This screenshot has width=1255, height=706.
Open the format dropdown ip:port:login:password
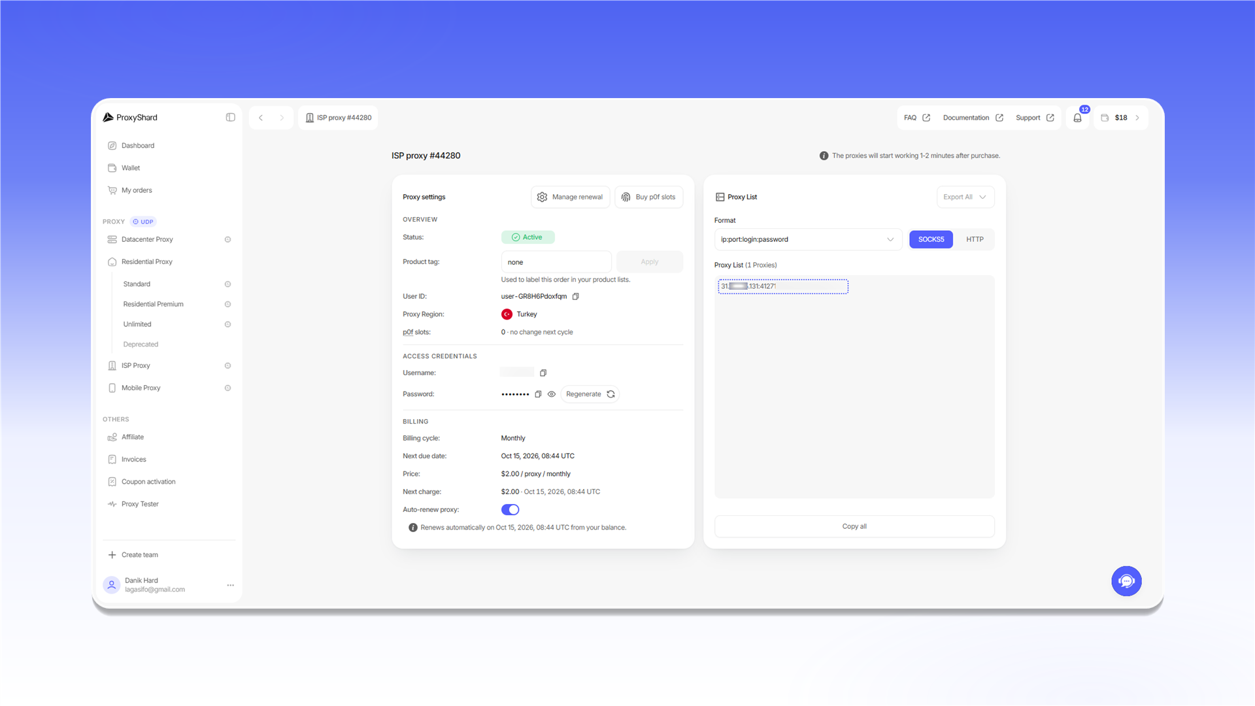point(808,240)
